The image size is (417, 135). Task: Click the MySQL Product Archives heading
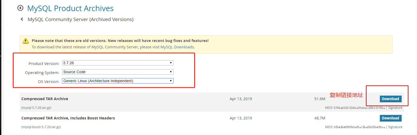[x=70, y=8]
